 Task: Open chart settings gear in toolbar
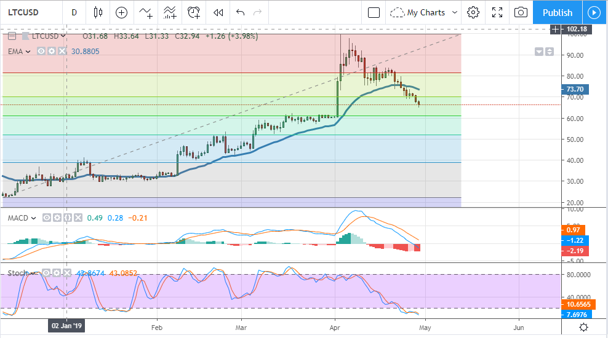(473, 12)
